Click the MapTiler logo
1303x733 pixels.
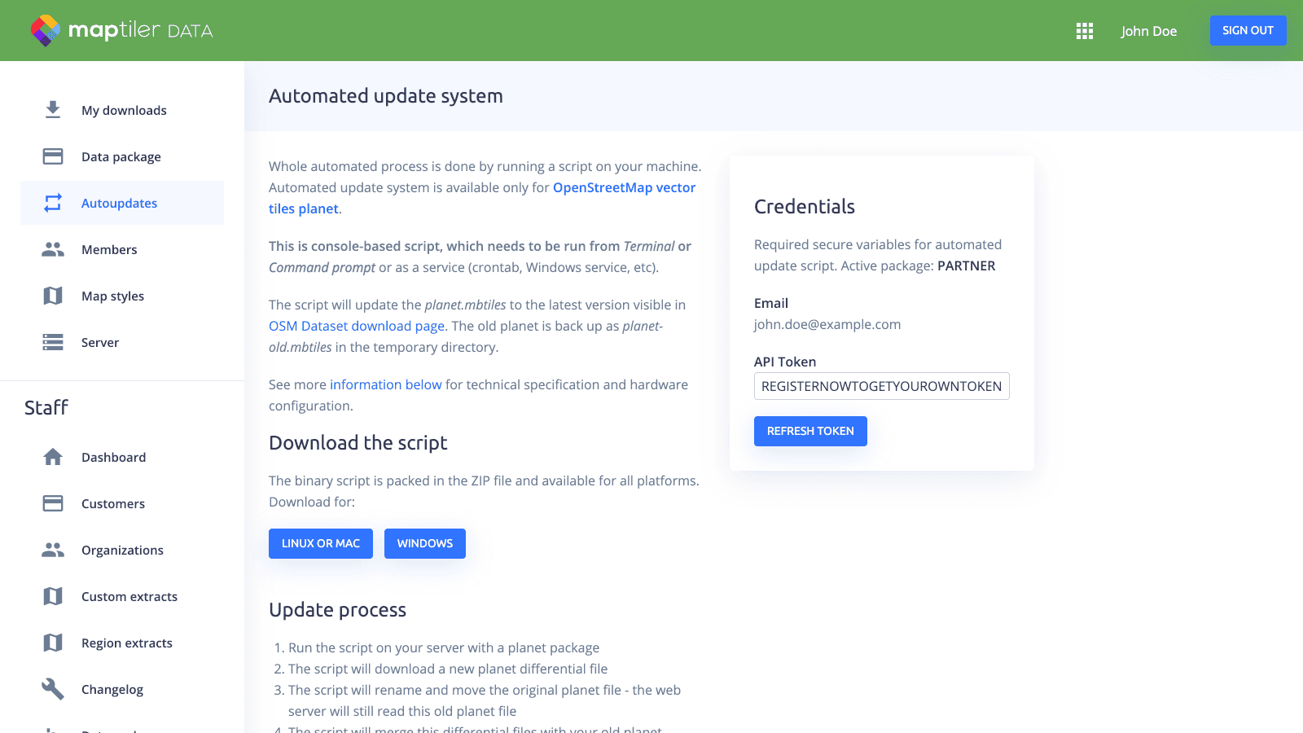pos(121,30)
